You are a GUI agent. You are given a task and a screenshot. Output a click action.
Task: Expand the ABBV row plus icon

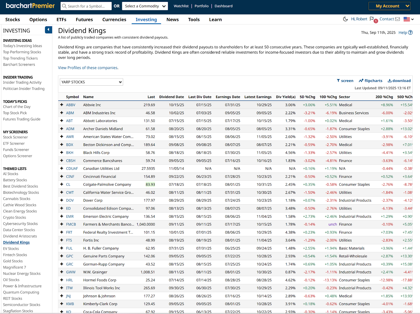click(x=62, y=105)
